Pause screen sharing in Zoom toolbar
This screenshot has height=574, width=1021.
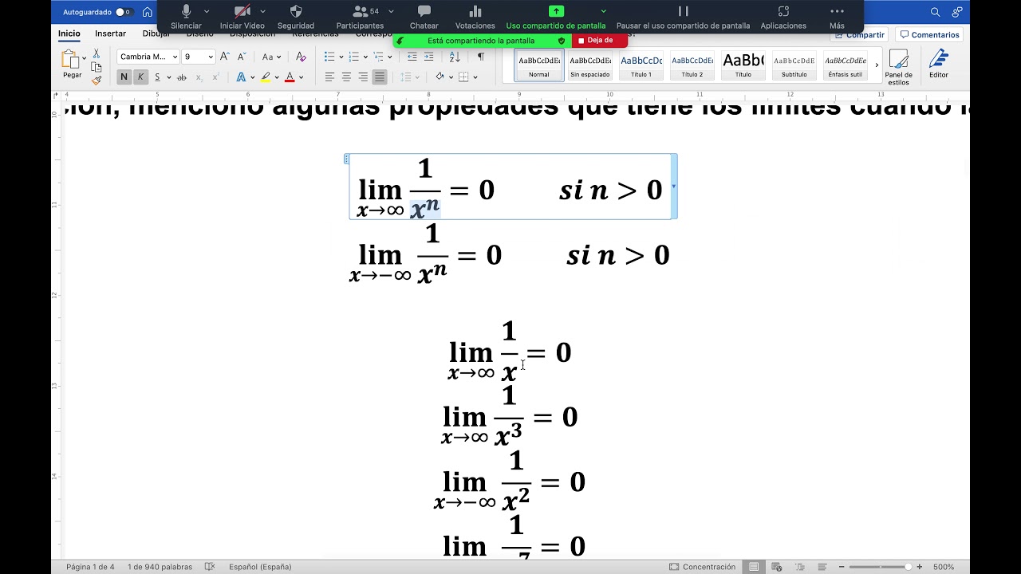point(683,18)
